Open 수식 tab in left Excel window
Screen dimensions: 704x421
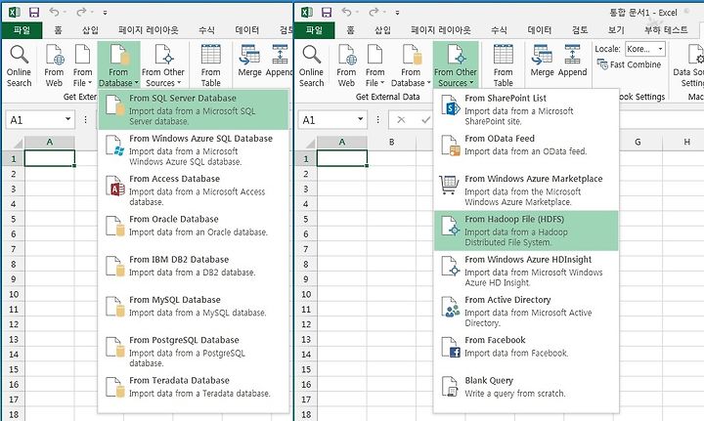tap(206, 30)
